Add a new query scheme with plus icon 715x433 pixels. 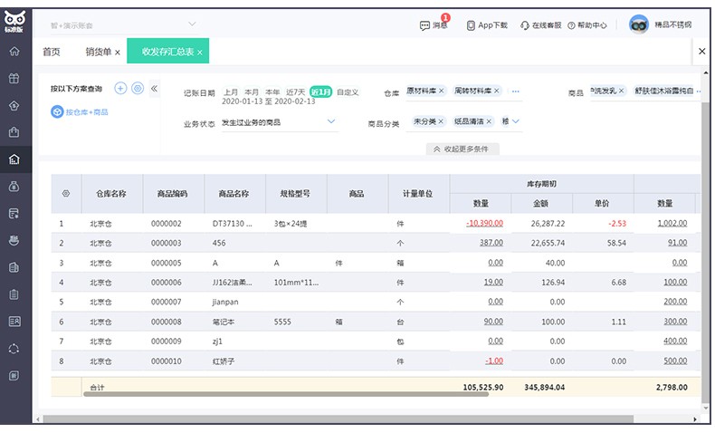[120, 88]
